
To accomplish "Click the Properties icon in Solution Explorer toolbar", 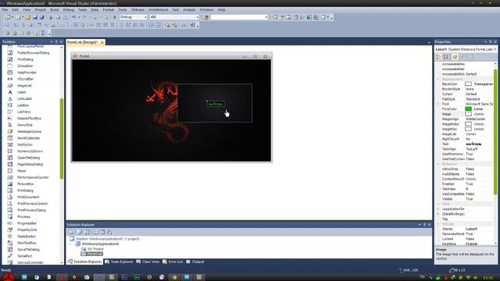I will (71, 233).
